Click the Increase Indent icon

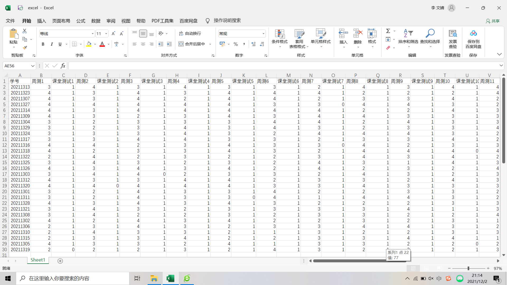[x=169, y=44]
